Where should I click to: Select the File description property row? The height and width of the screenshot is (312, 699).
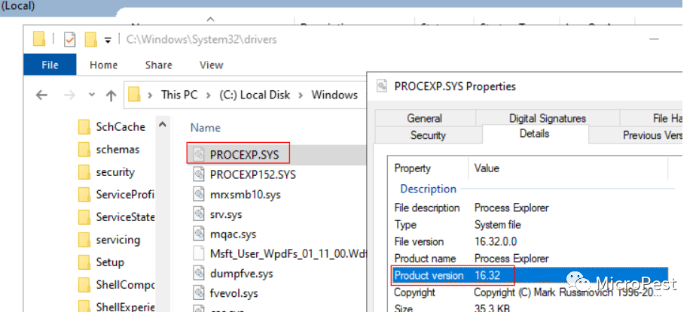[530, 207]
